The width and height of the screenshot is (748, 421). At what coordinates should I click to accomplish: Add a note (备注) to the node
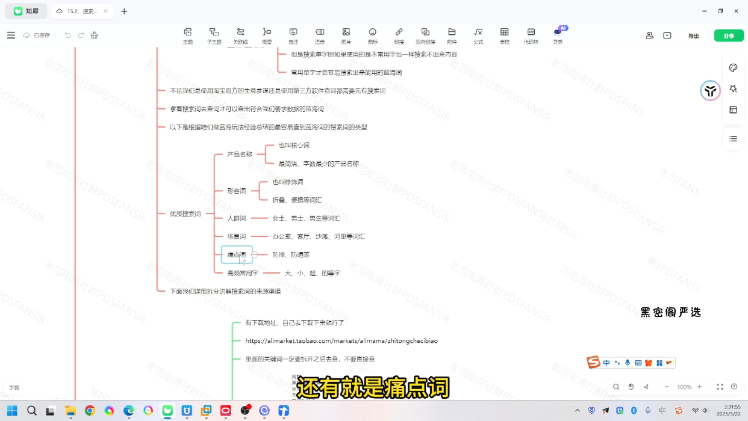tap(293, 35)
